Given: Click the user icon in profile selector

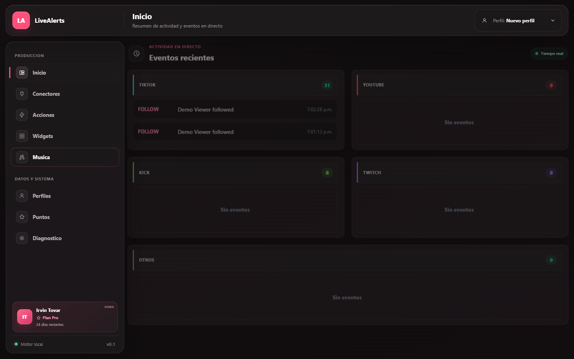Looking at the screenshot, I should (x=484, y=20).
